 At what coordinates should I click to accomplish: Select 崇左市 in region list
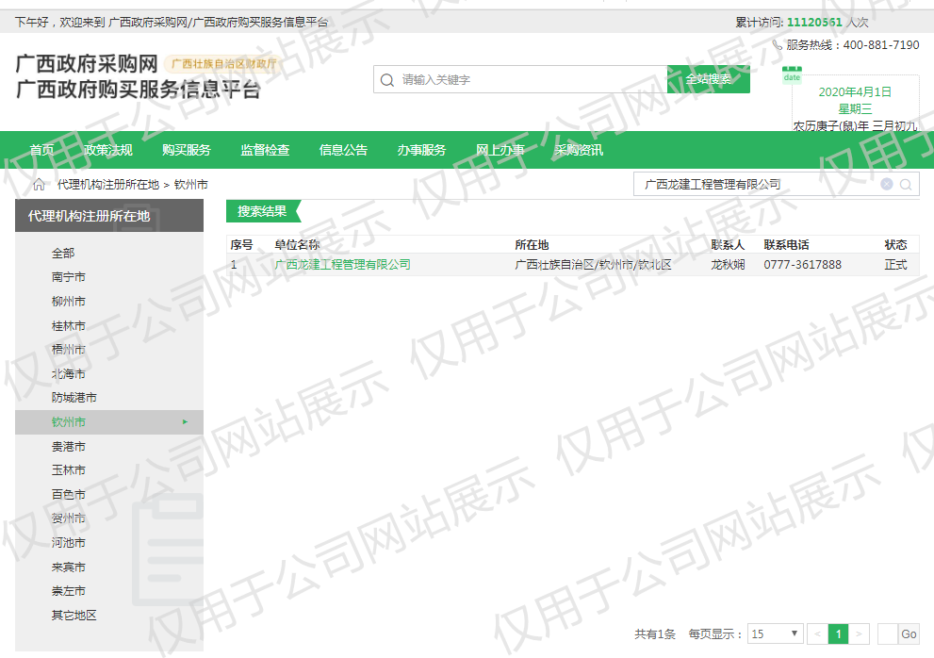click(69, 591)
